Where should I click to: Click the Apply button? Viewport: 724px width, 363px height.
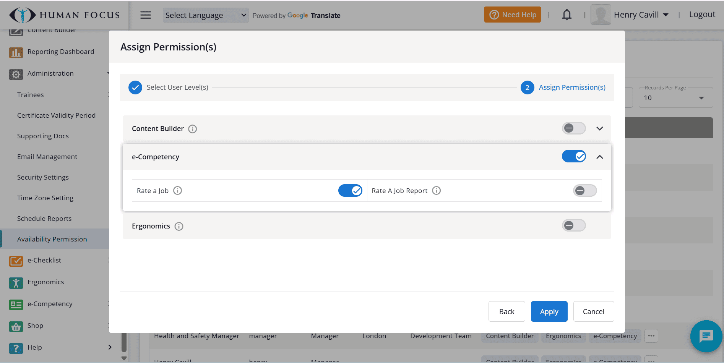click(x=549, y=312)
